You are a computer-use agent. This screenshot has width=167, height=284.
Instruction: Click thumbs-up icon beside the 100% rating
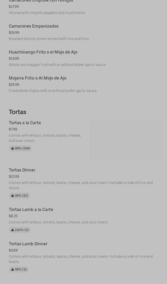pyautogui.click(x=12, y=230)
